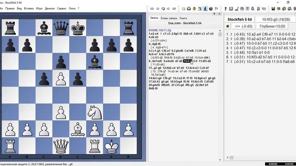Viewport: 296px width, 166px height.
Task: Click the white knight on f3
Action: (x=94, y=112)
